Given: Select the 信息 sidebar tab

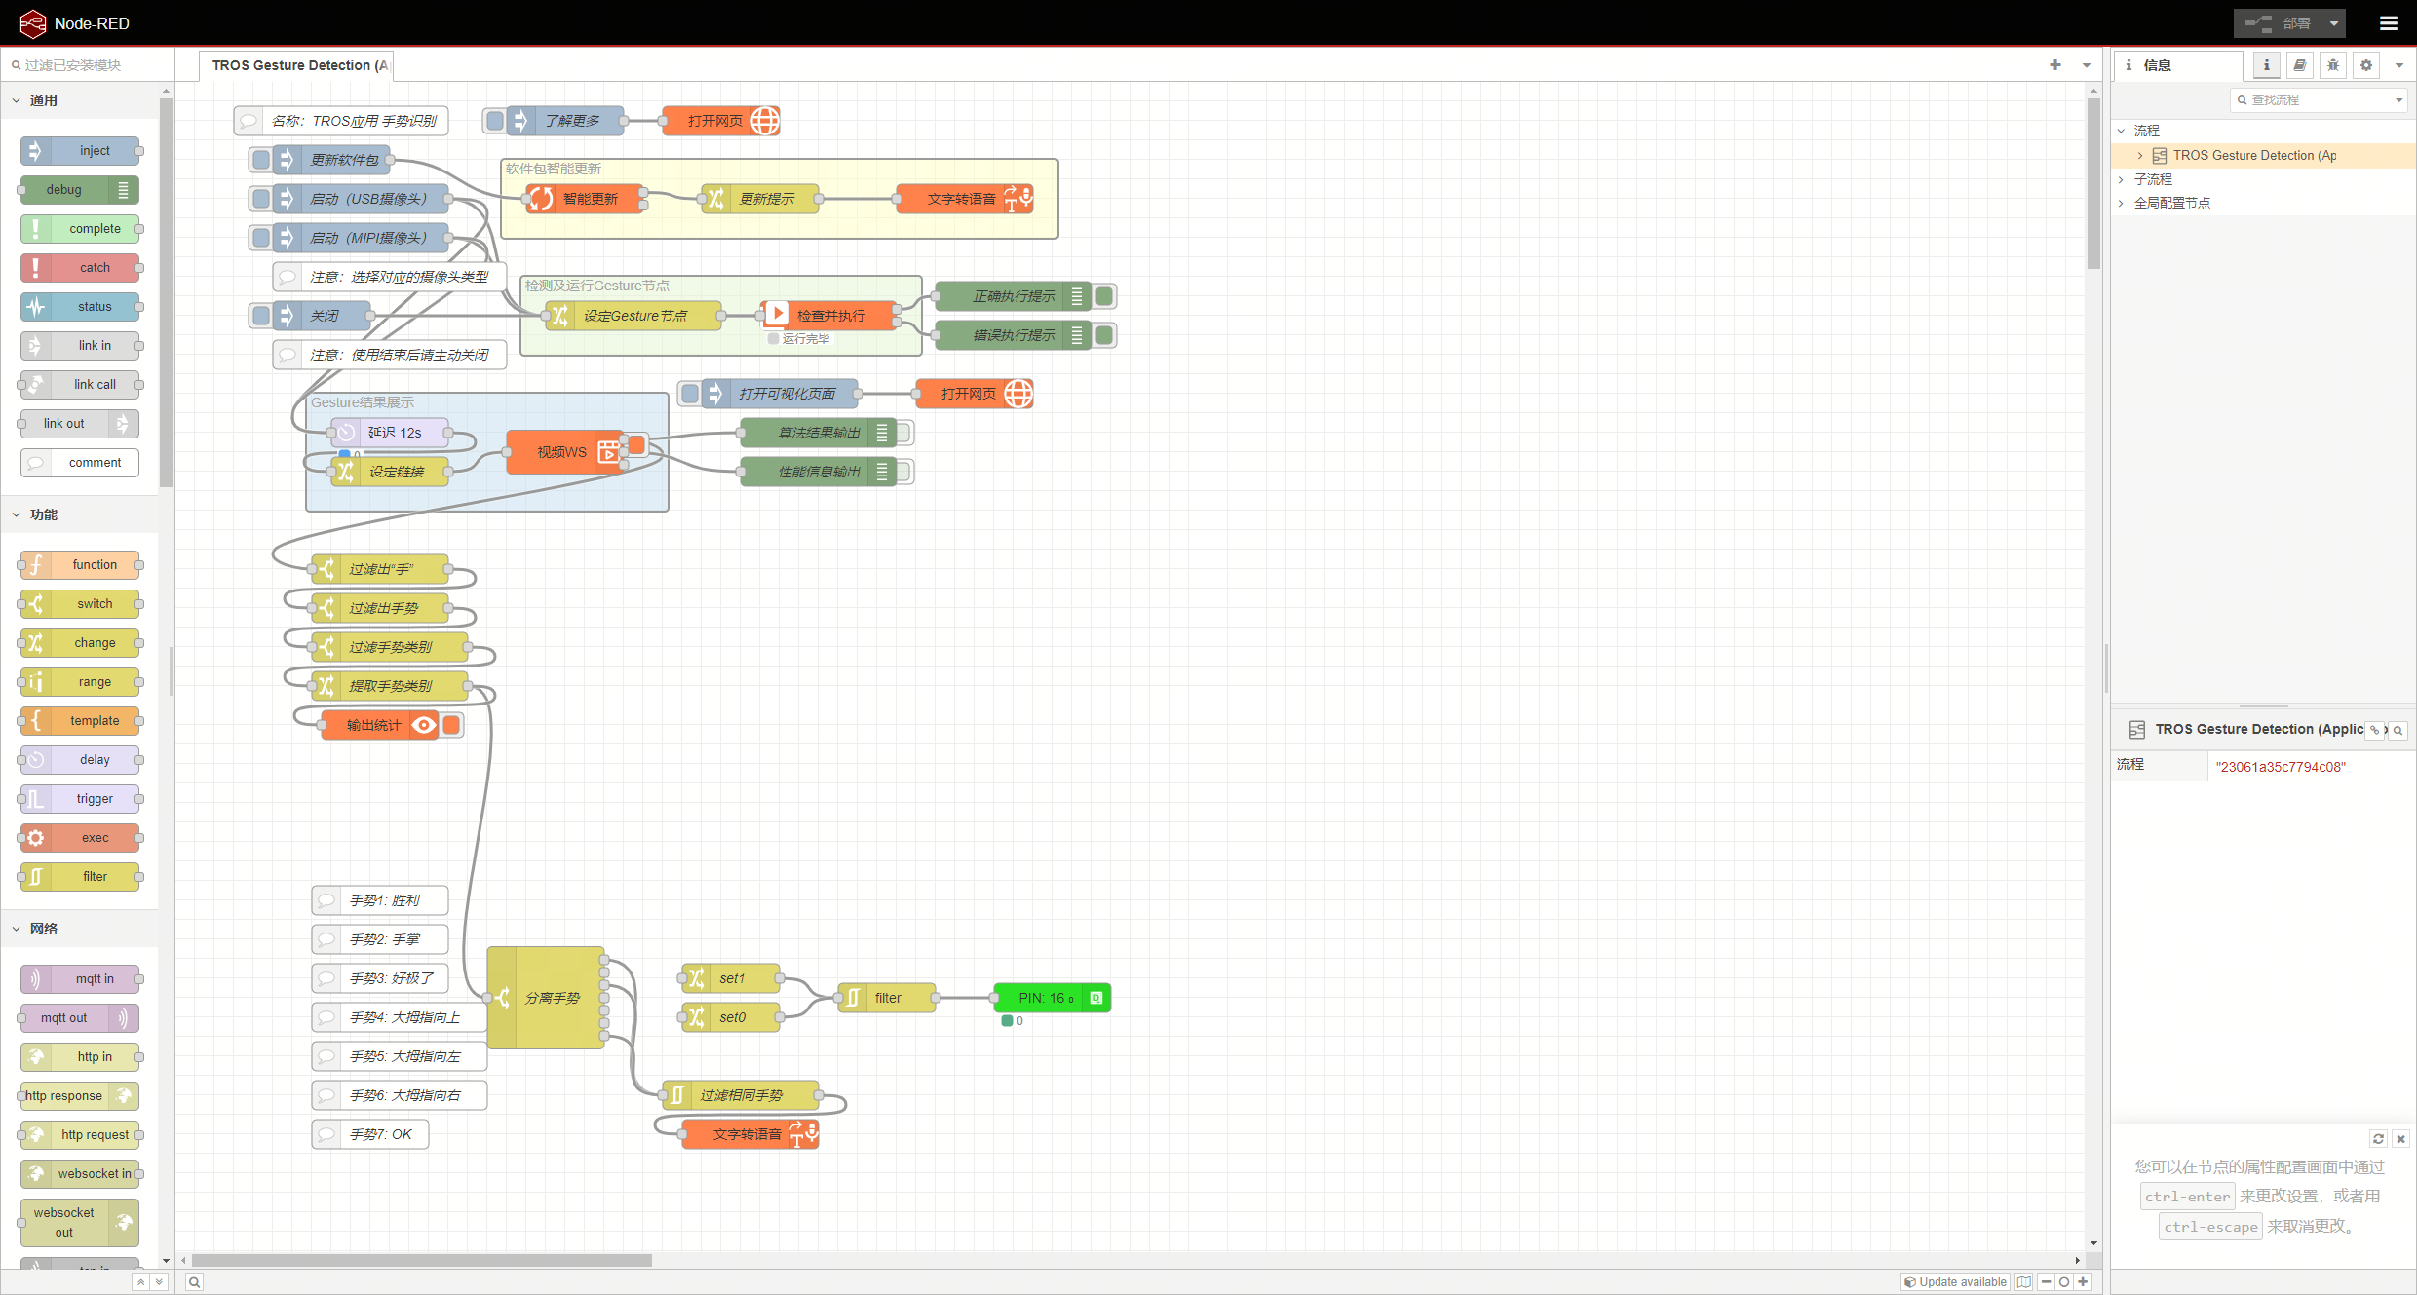Looking at the screenshot, I should coord(2157,65).
